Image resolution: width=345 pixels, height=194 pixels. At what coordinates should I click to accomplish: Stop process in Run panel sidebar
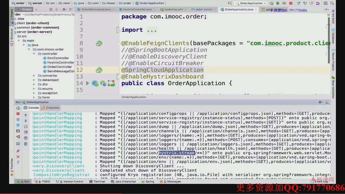[x=18, y=114]
